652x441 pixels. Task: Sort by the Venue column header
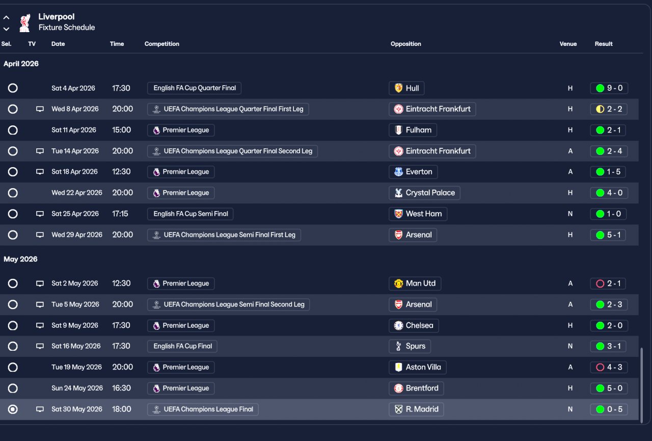(x=568, y=44)
